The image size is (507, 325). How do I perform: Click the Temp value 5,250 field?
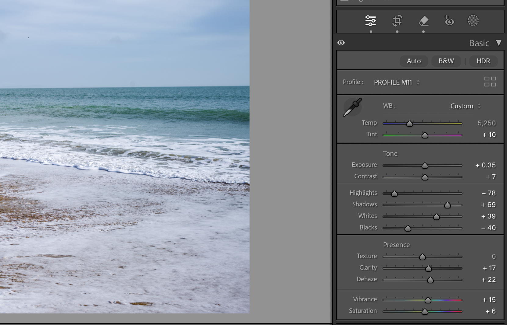pos(487,123)
